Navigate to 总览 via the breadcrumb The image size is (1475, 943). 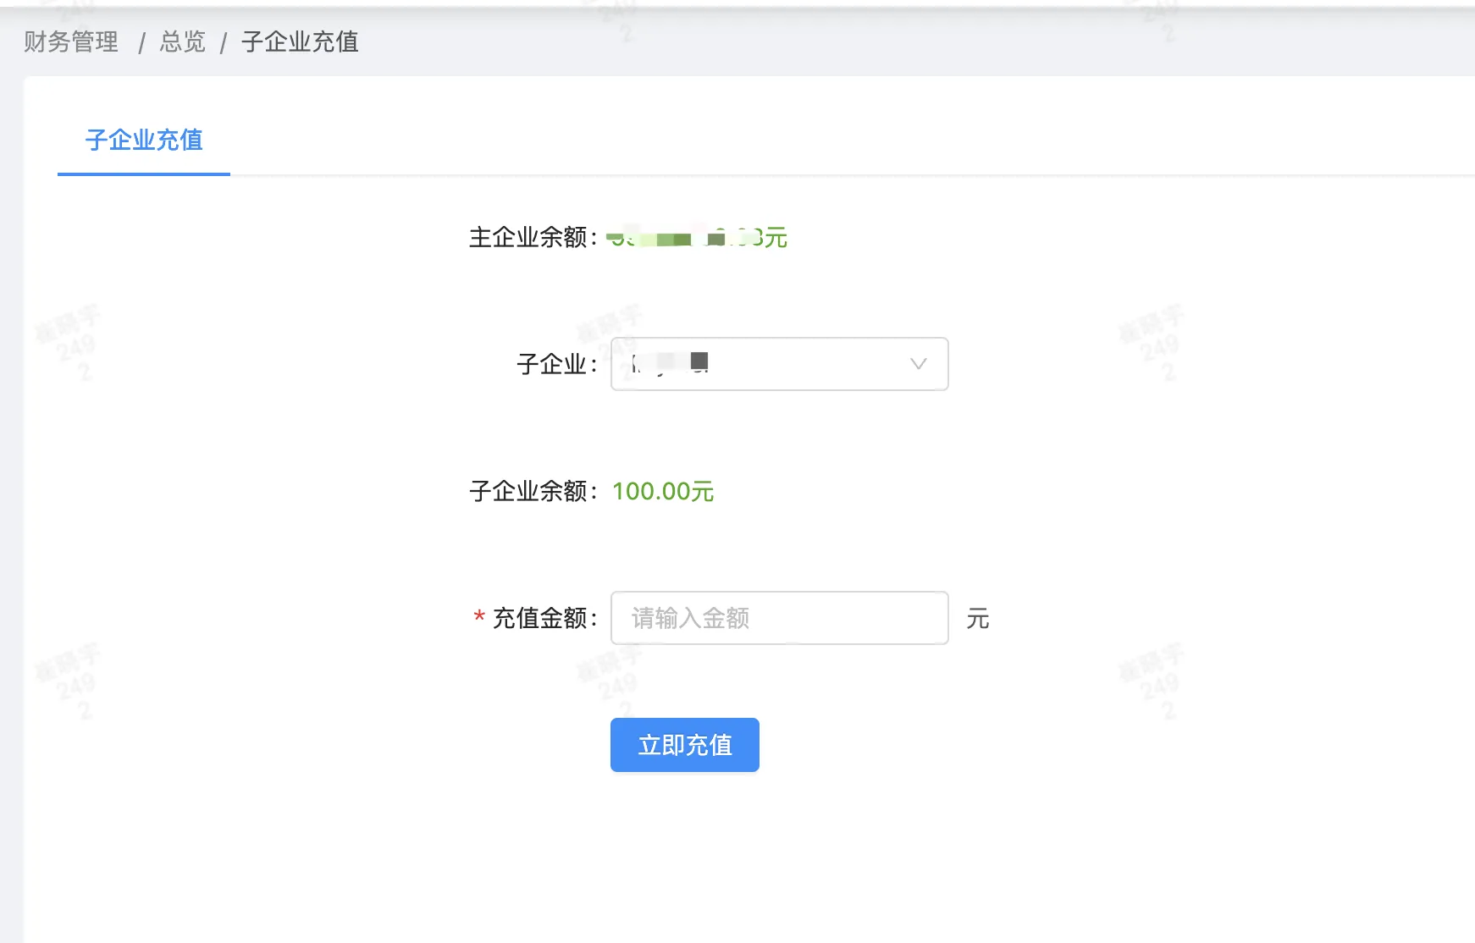pos(181,41)
